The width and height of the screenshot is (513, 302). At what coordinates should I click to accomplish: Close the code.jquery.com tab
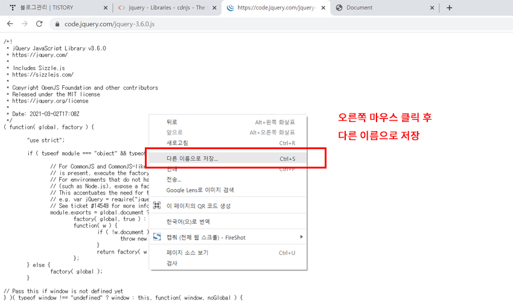(323, 8)
